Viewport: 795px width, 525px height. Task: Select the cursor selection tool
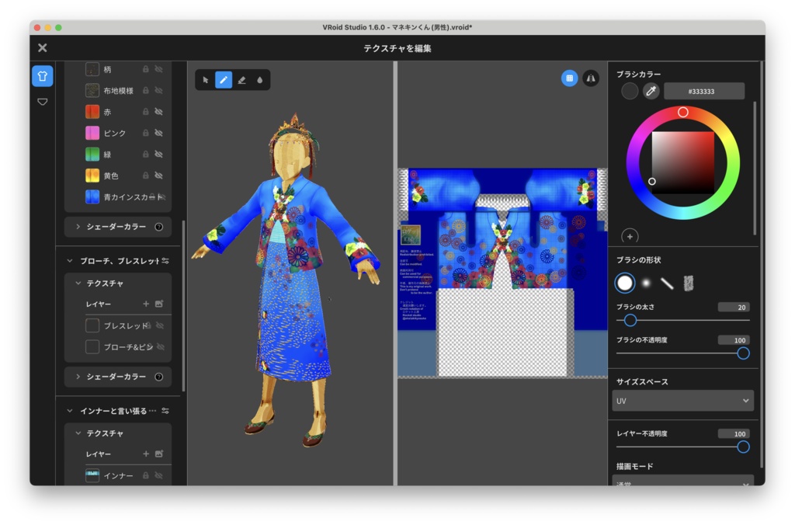(x=205, y=80)
